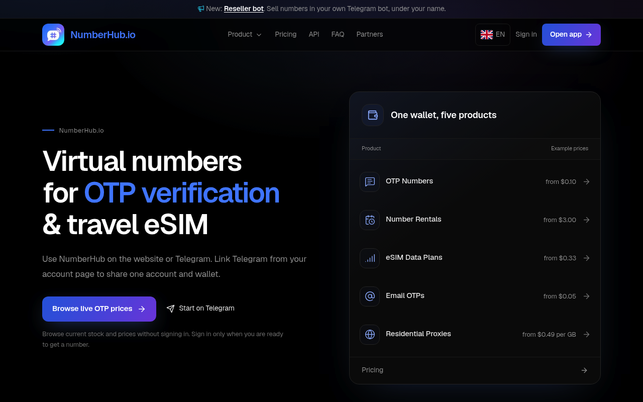Open the FAQ nav item
This screenshot has height=402, width=643.
(338, 35)
